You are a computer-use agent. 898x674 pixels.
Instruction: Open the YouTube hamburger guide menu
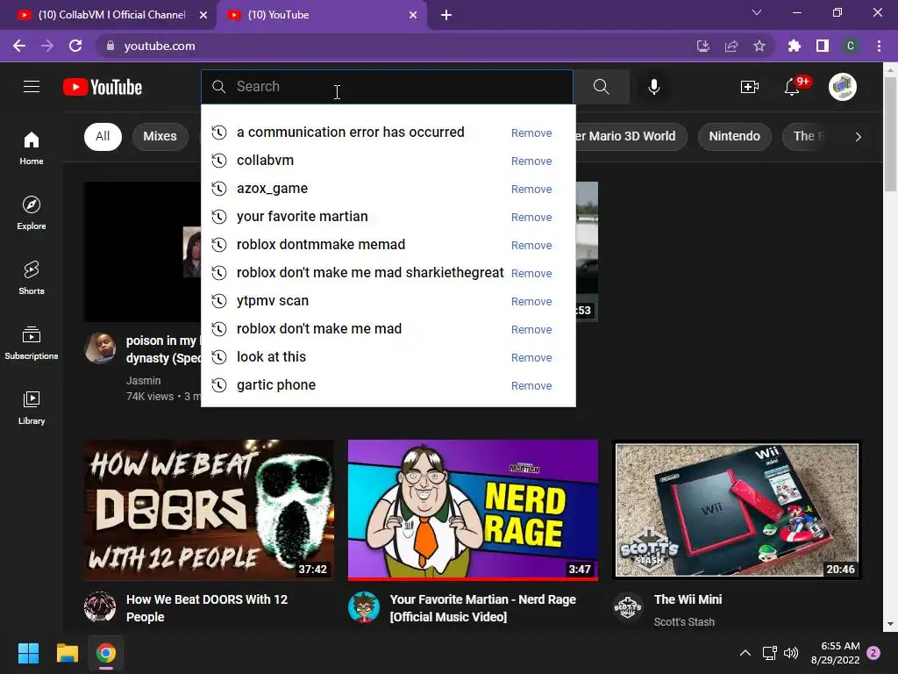32,87
